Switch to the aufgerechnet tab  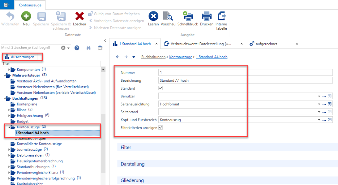(266, 44)
